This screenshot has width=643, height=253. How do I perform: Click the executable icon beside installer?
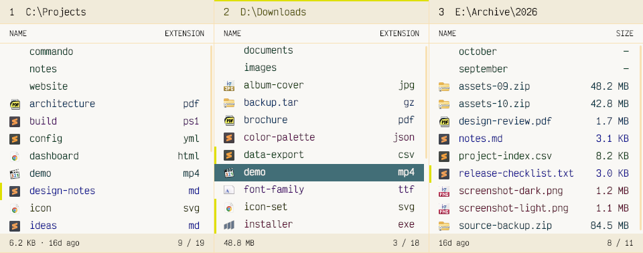229,225
